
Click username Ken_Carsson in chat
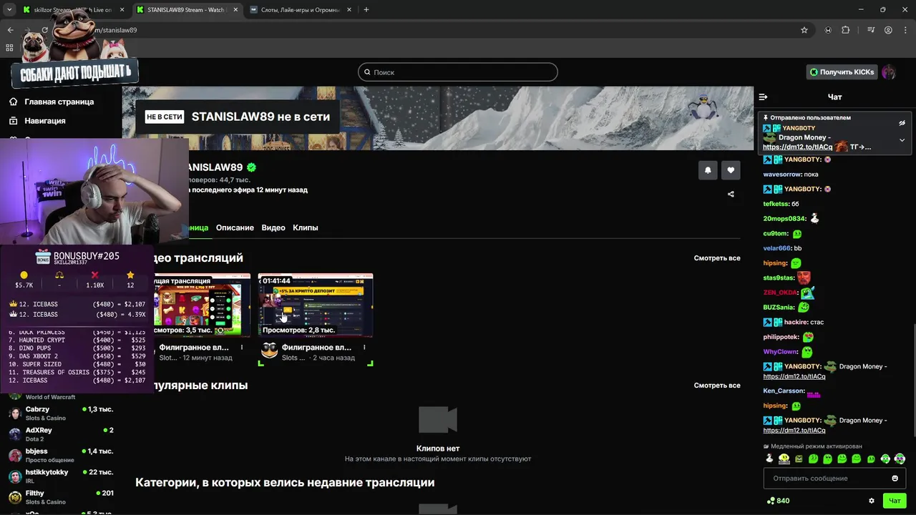pyautogui.click(x=784, y=391)
